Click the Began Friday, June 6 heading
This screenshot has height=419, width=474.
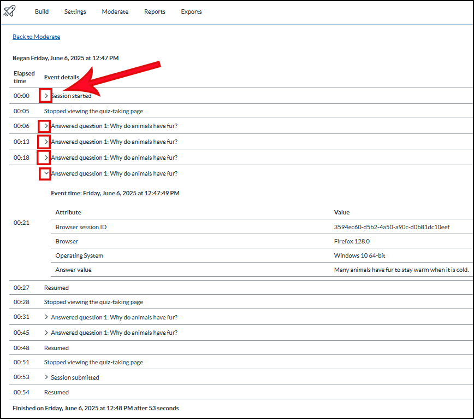(66, 58)
